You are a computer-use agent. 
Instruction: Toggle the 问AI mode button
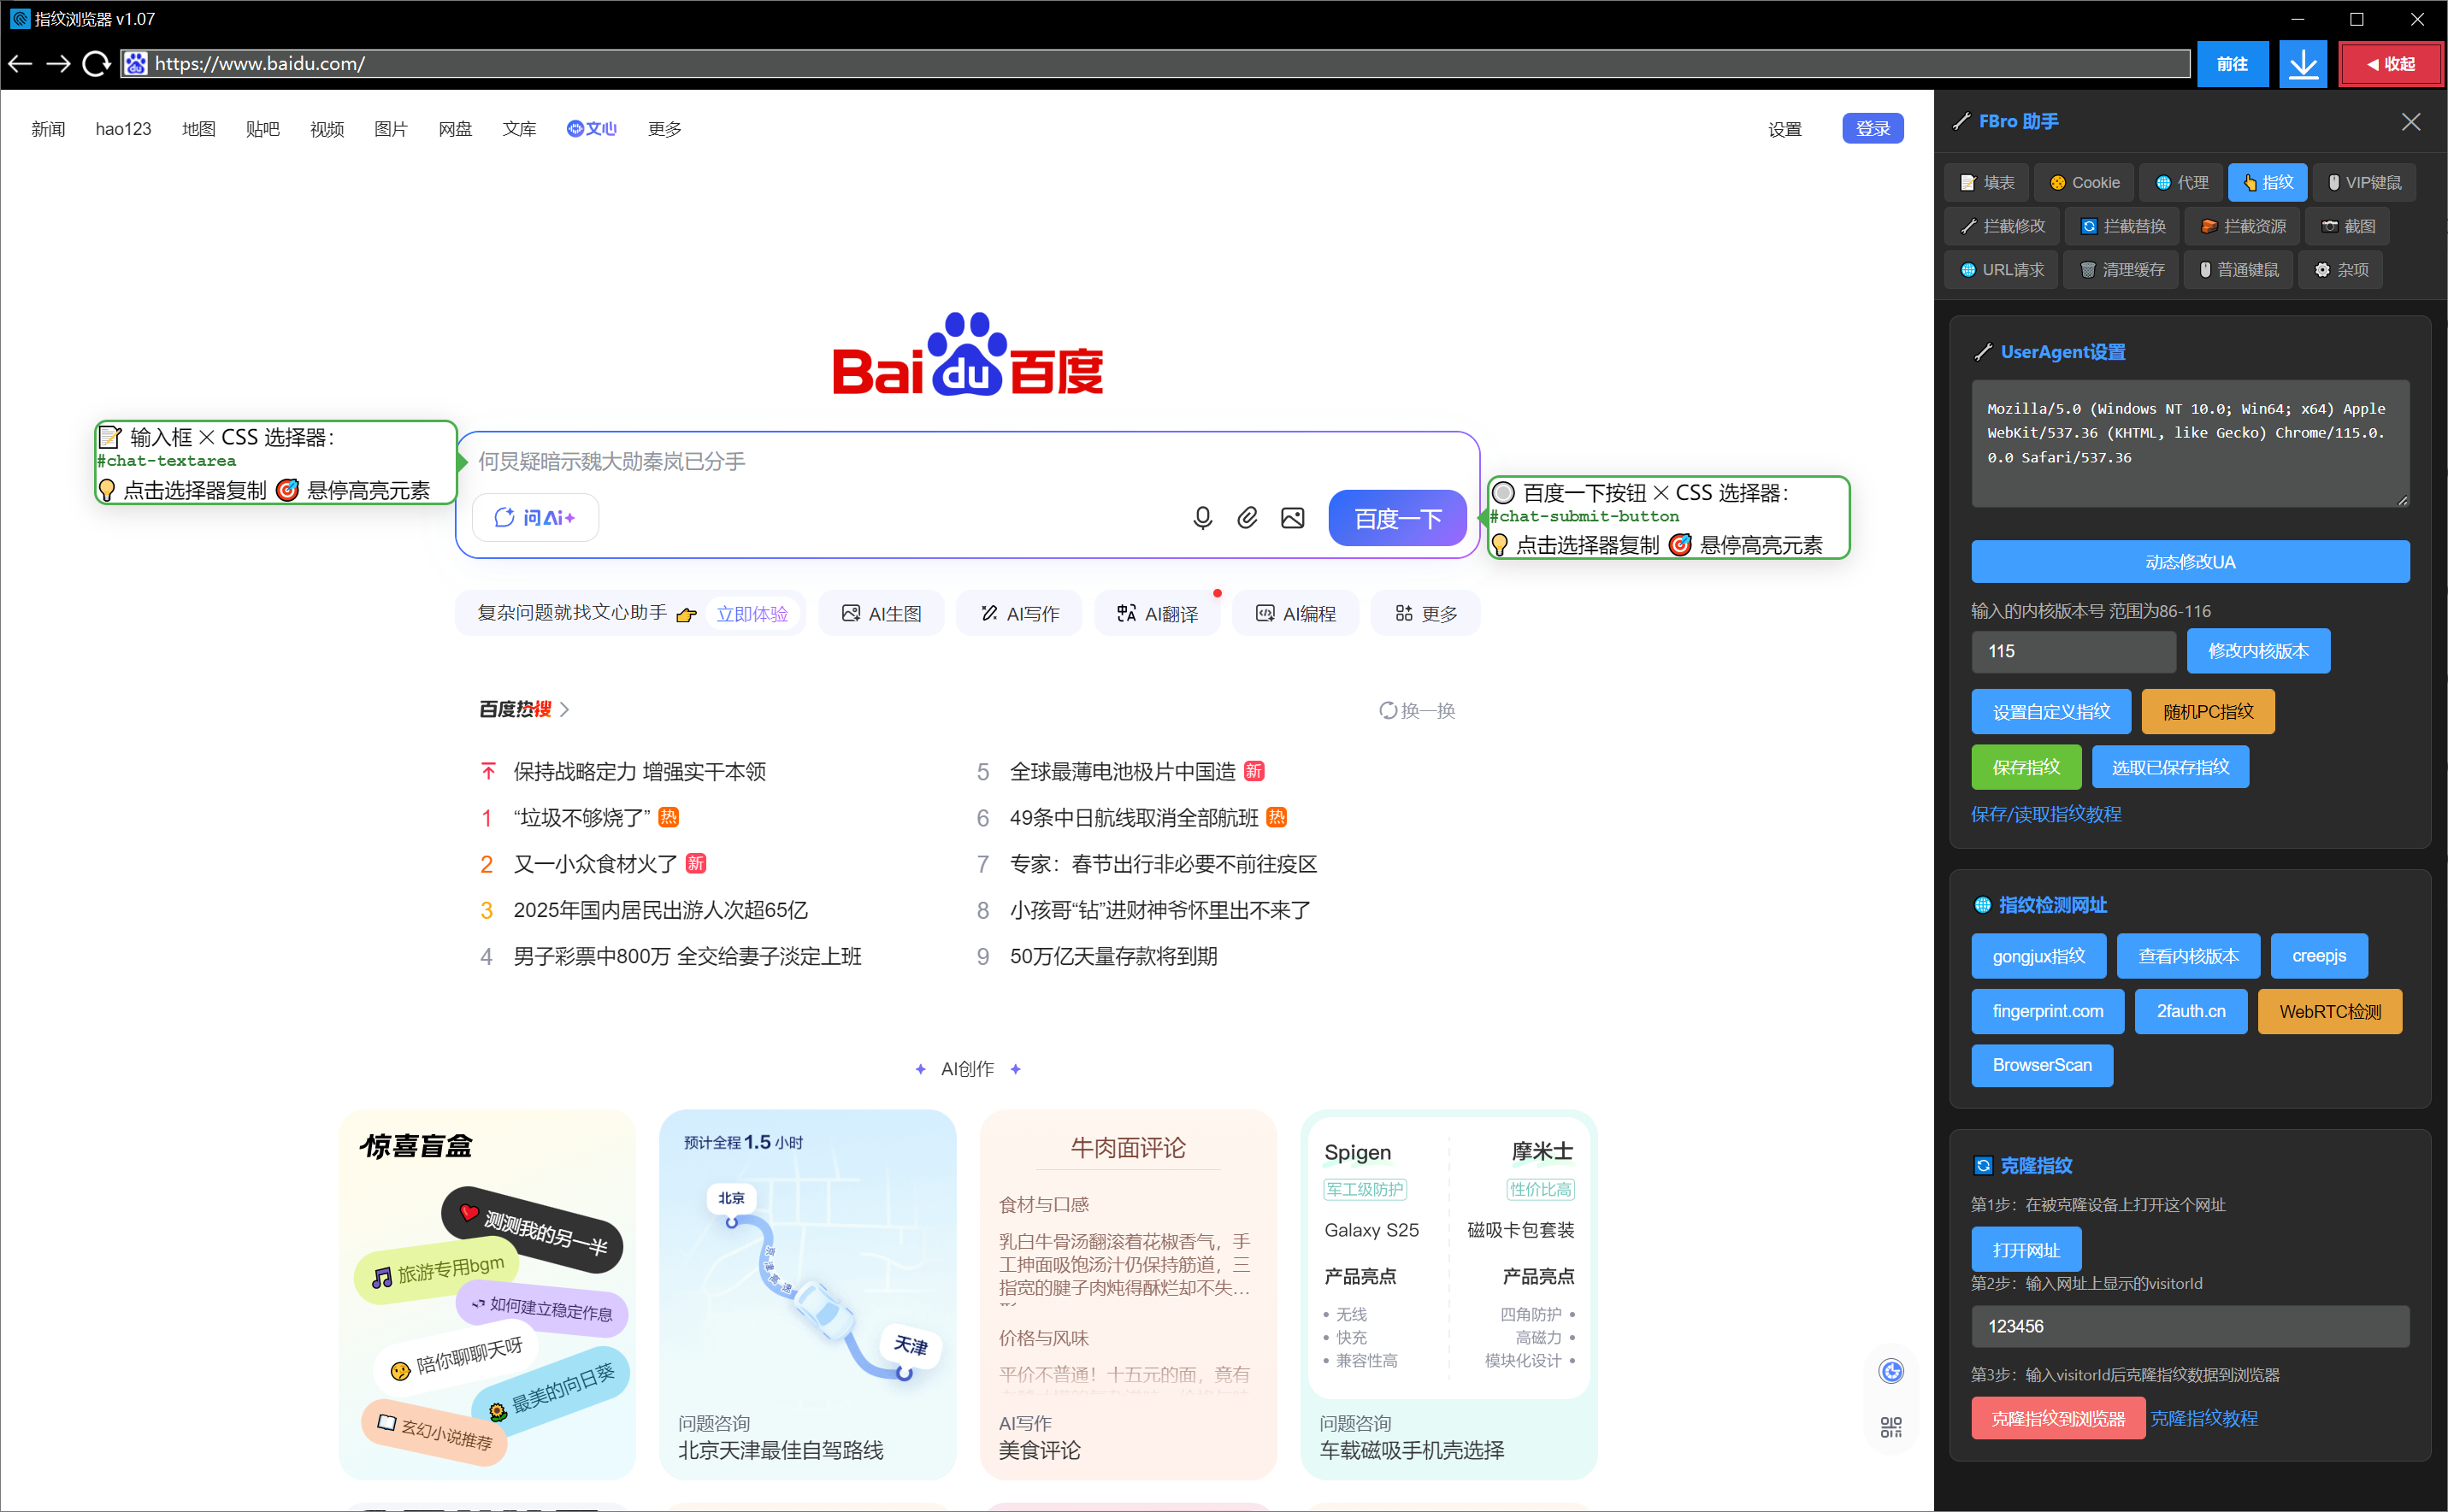tap(535, 518)
